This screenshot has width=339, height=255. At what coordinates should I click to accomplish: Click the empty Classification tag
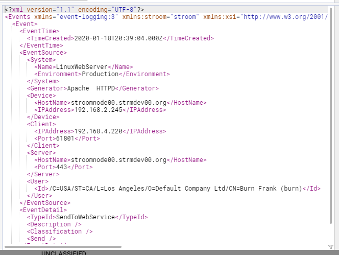(x=60, y=231)
